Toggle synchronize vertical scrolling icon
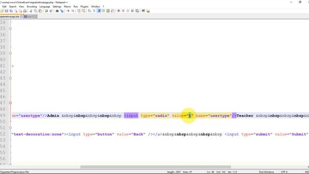This screenshot has height=174, width=309. click(x=79, y=11)
